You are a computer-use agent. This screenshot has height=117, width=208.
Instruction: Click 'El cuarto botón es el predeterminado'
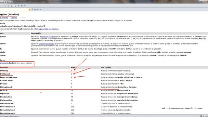point(116,113)
